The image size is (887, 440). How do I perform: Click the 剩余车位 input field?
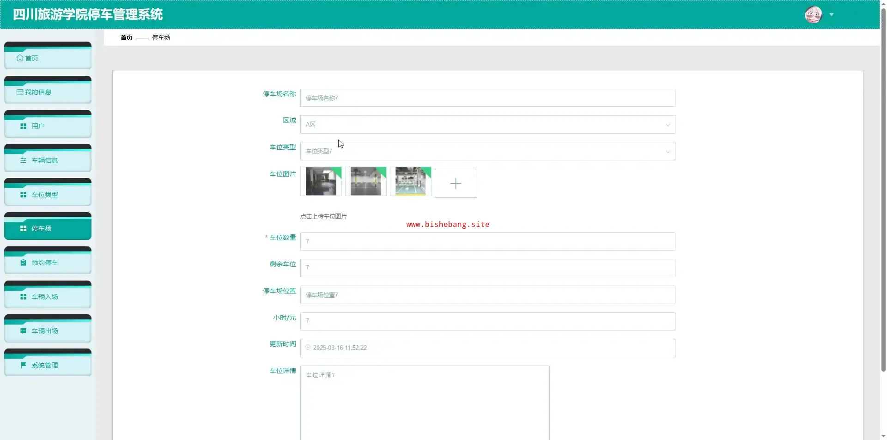pyautogui.click(x=487, y=268)
